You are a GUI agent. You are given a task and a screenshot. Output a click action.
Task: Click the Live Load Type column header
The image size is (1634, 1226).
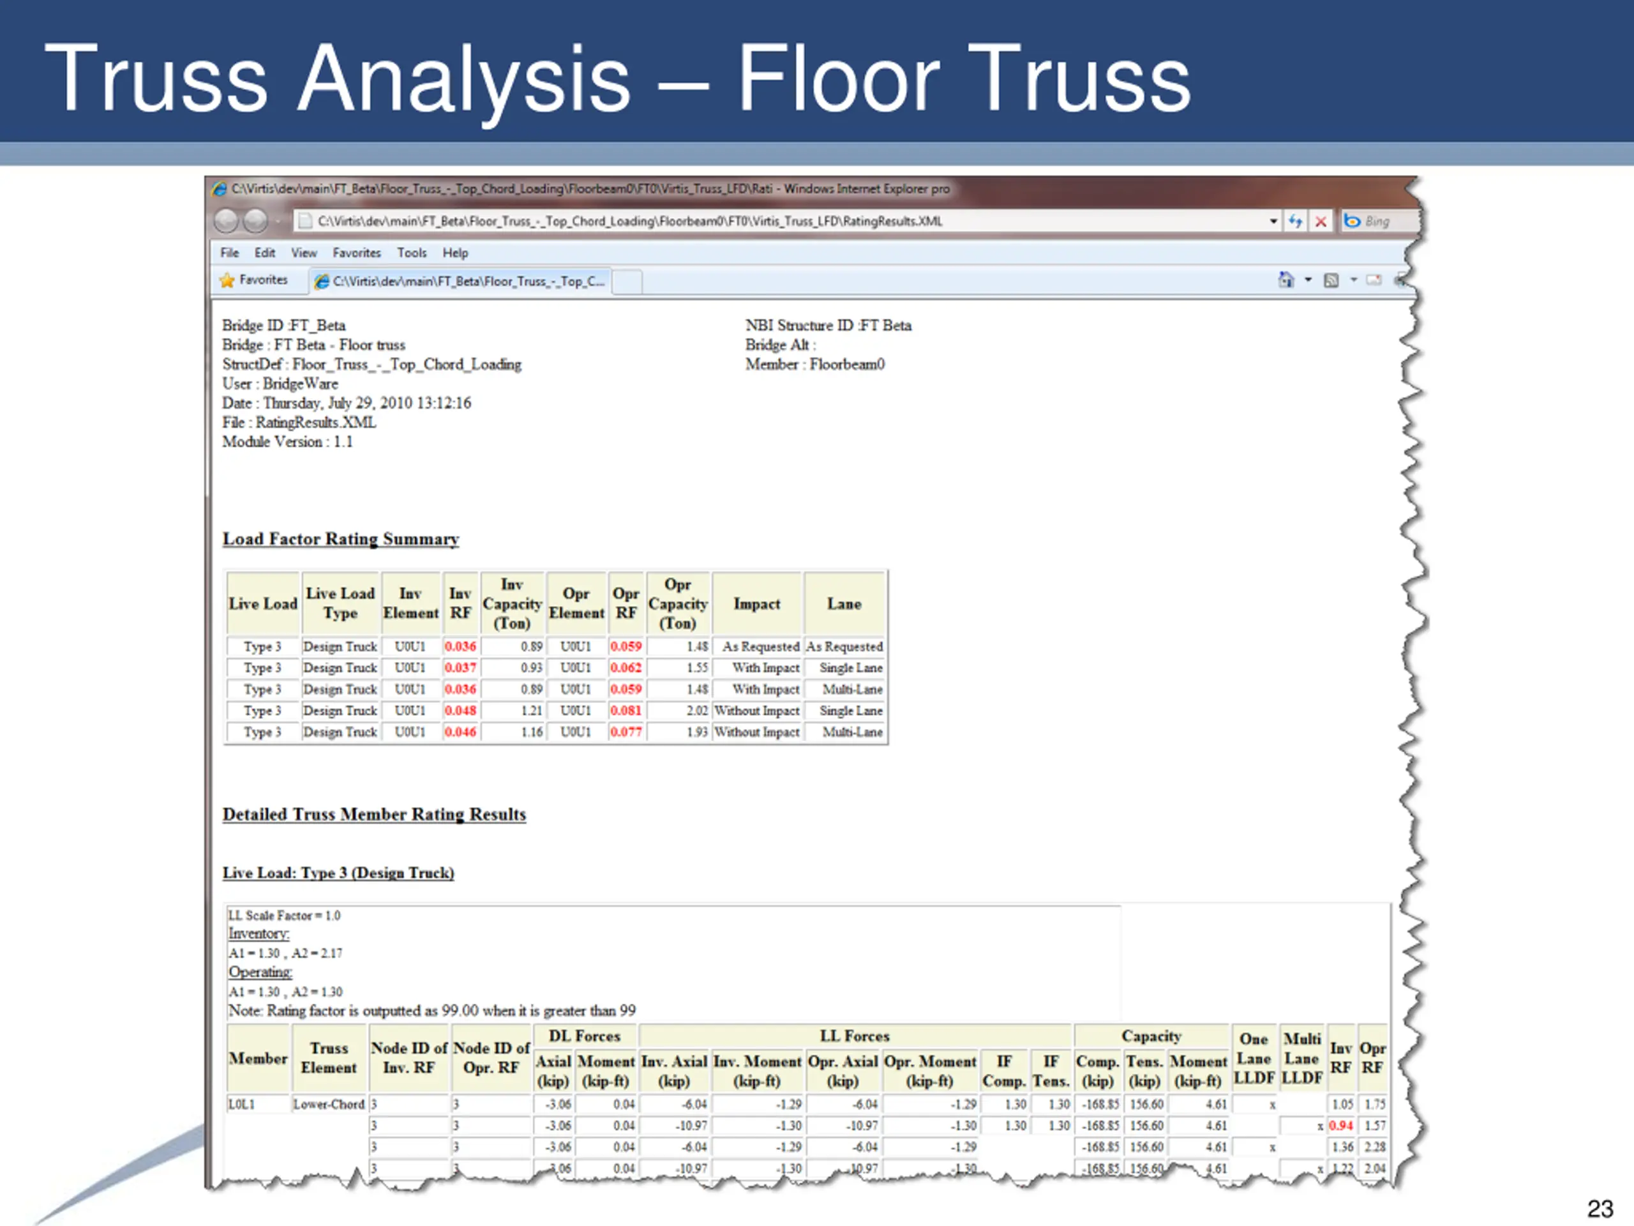point(341,604)
